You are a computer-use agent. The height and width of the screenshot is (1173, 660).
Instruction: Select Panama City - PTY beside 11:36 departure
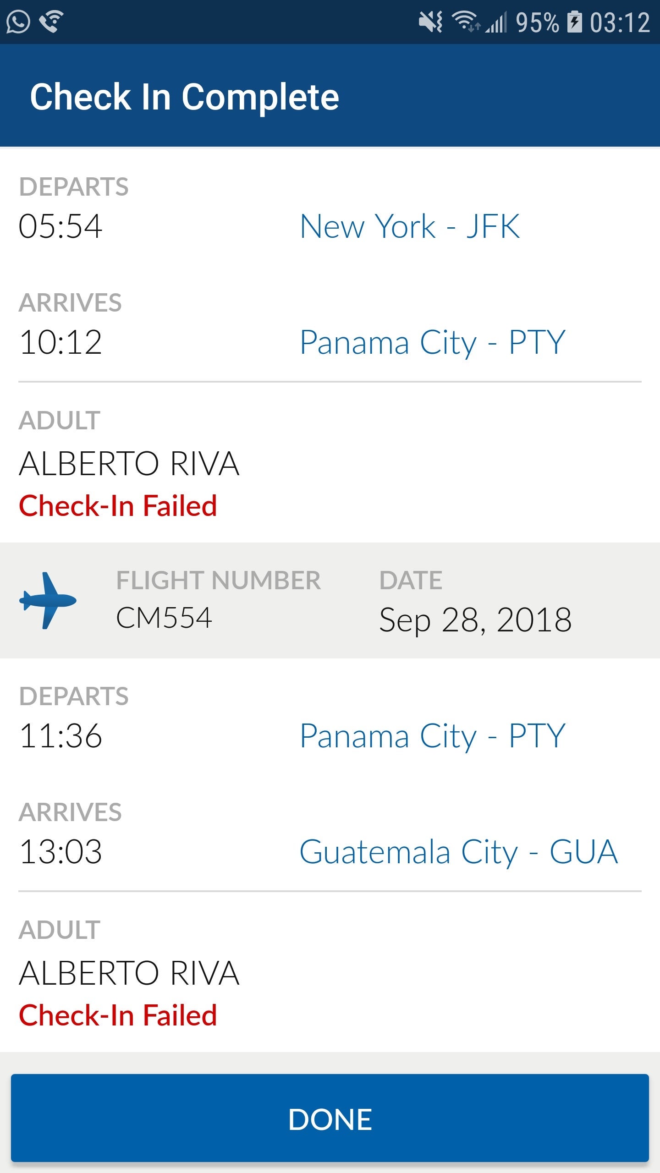coord(432,736)
